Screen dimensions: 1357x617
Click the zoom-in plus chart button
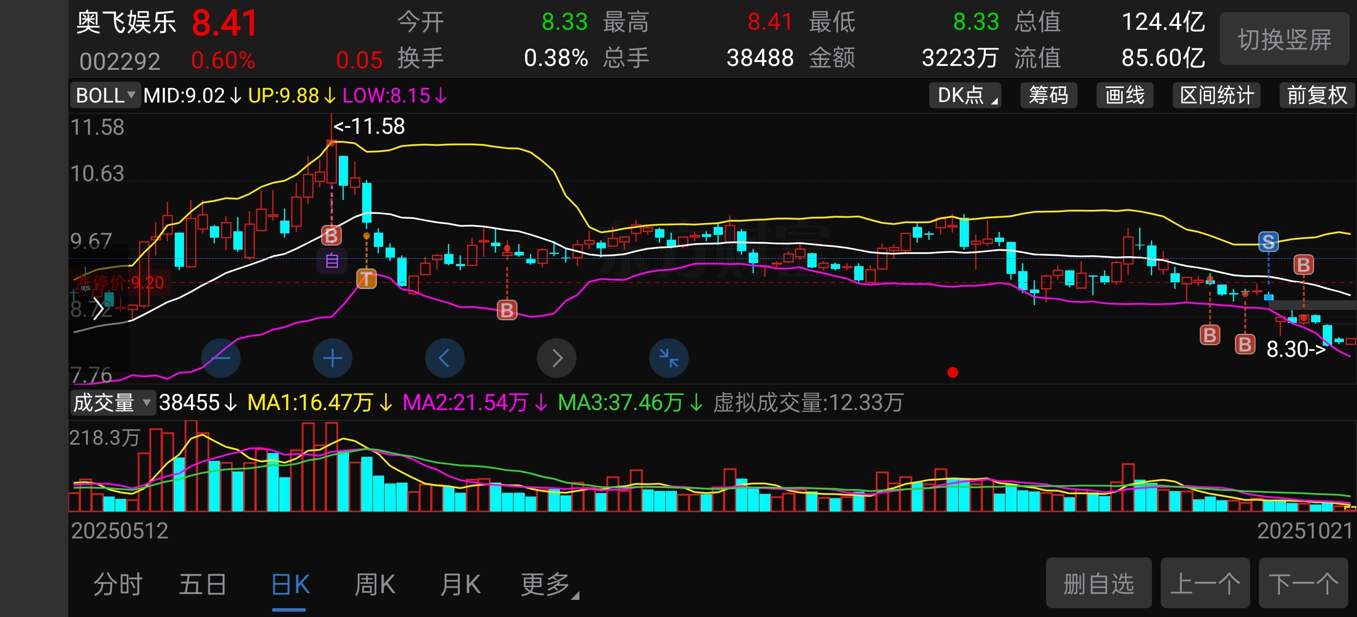[x=332, y=358]
